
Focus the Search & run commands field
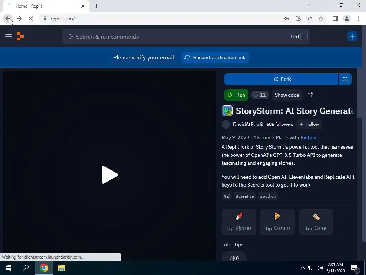click(186, 37)
